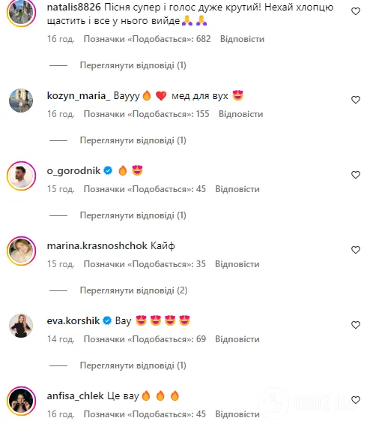Tap heart icon beside o_gorodnik comment
Image resolution: width=367 pixels, height=430 pixels.
tap(355, 175)
